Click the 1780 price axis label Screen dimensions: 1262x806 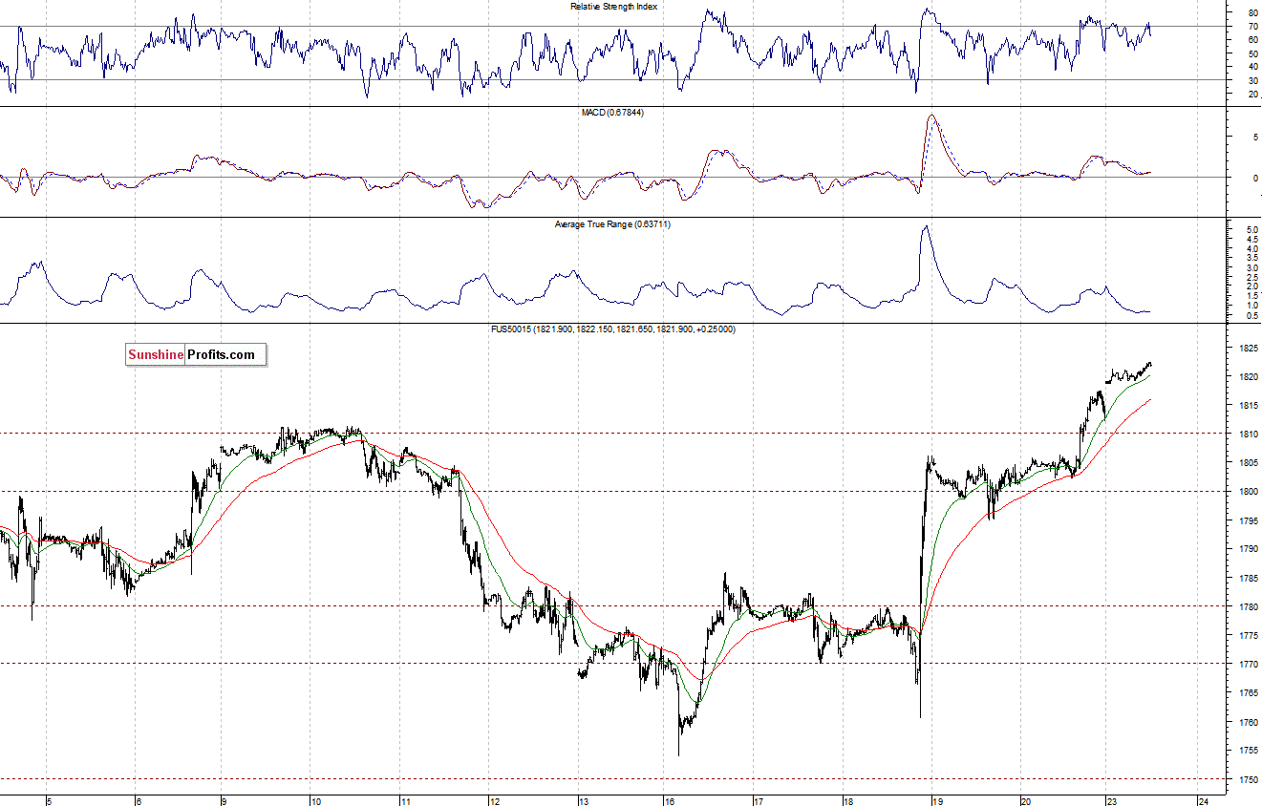[1249, 606]
